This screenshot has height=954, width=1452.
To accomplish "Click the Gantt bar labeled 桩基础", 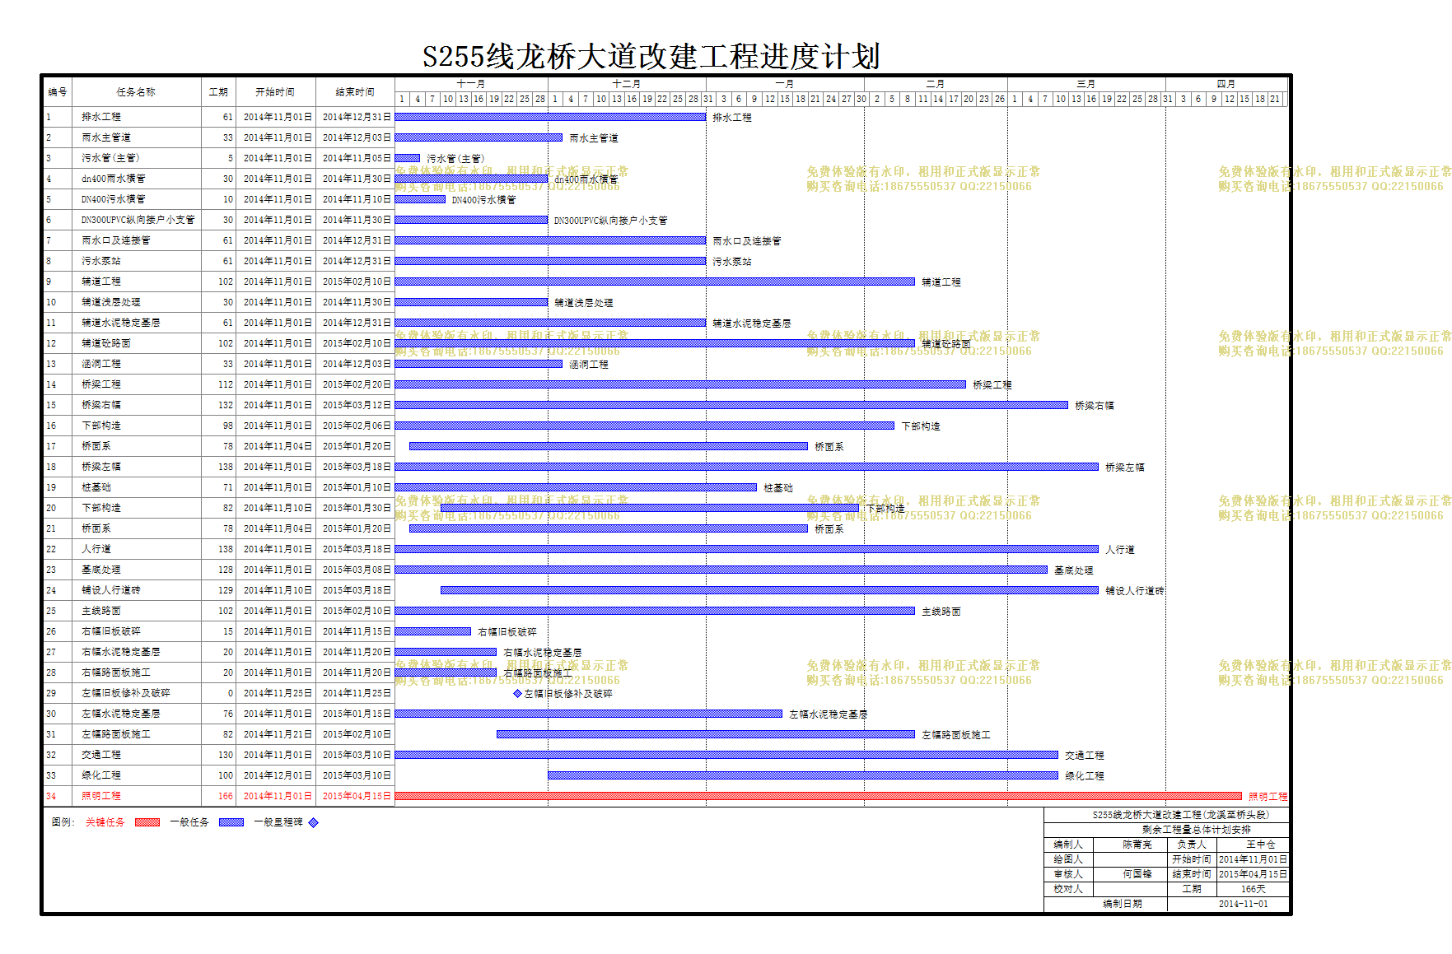I will click(576, 487).
